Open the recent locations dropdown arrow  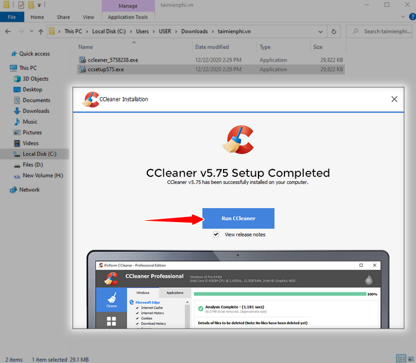pyautogui.click(x=30, y=31)
